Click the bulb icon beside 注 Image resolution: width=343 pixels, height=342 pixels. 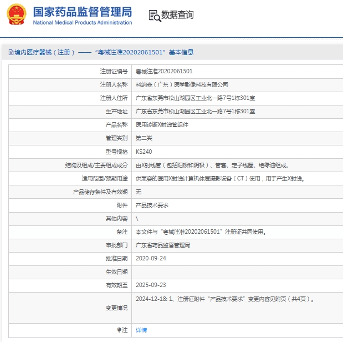(x=119, y=330)
